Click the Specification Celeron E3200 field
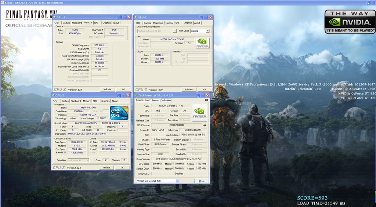 pyautogui.click(x=97, y=123)
